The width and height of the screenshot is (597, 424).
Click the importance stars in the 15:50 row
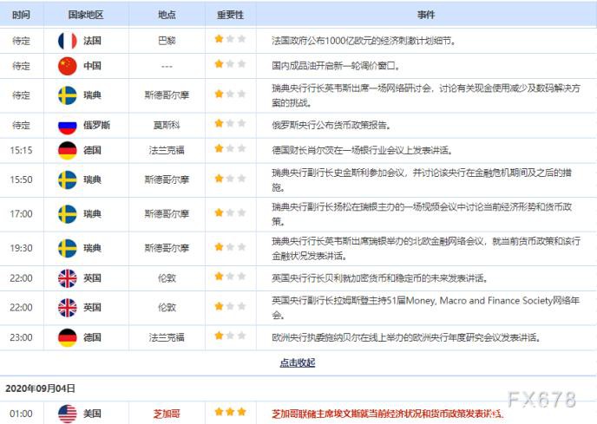pyautogui.click(x=230, y=178)
